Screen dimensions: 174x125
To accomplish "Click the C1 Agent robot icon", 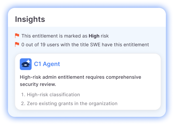I will (26, 64).
